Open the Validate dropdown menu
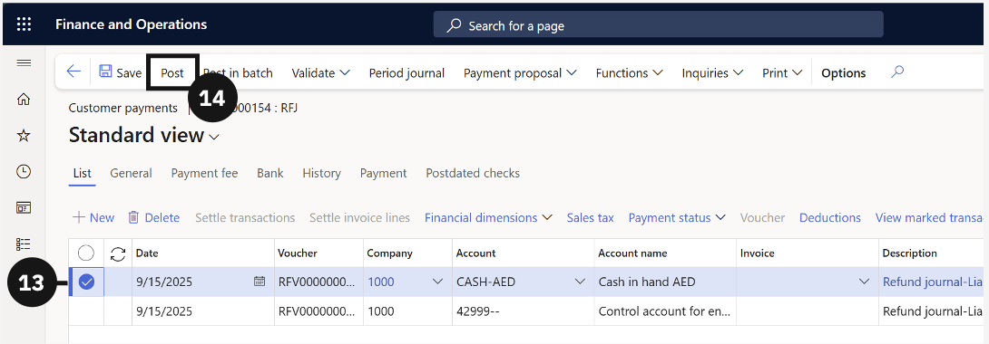This screenshot has width=989, height=344. [320, 73]
